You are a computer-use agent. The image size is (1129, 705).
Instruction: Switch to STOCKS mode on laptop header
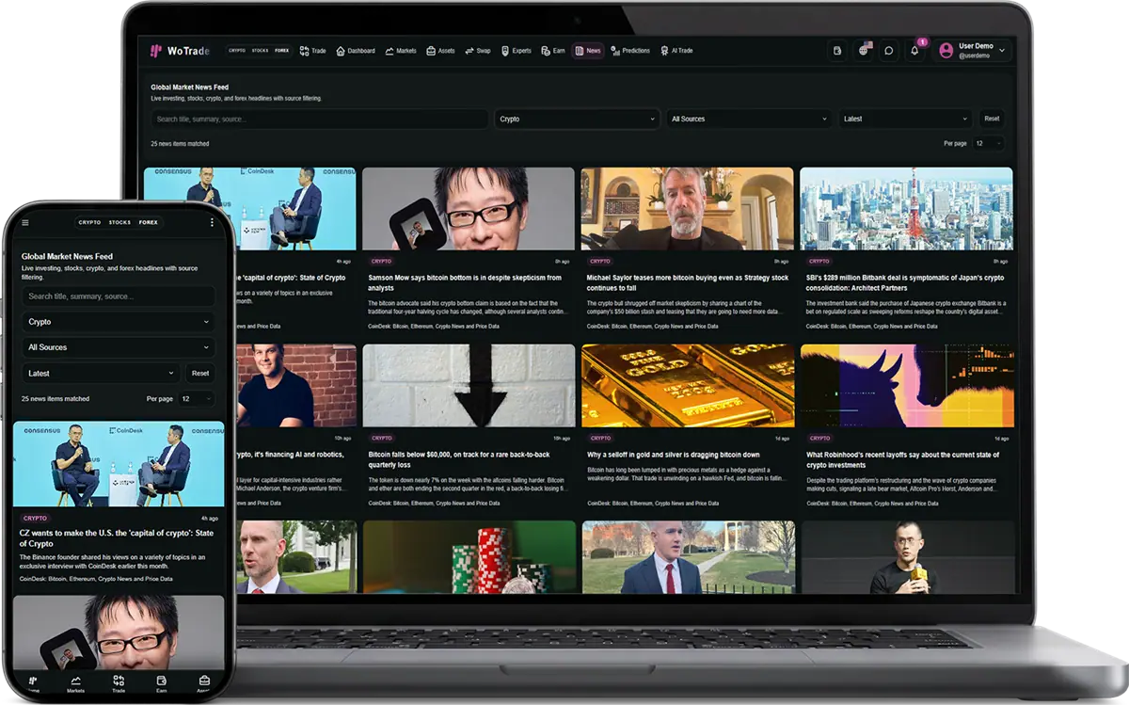tap(260, 51)
